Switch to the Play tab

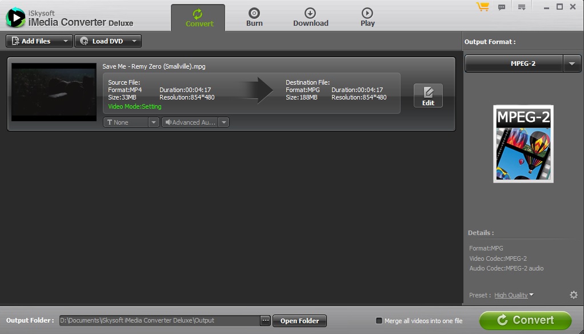click(x=367, y=18)
